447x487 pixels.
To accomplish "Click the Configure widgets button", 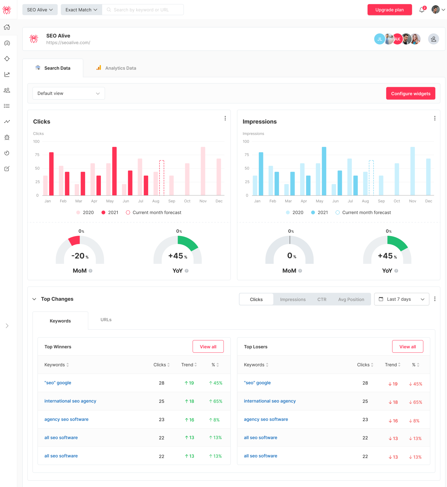I will point(410,94).
